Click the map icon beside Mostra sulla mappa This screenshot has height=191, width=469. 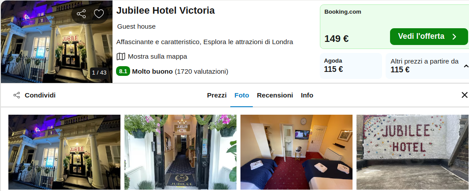pos(120,56)
